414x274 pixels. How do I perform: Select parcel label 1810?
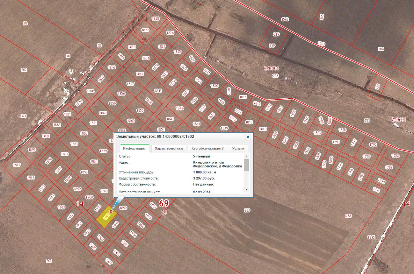click(263, 129)
